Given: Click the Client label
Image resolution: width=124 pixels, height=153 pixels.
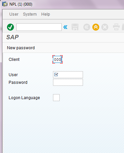Looking at the screenshot, I should [x=14, y=60].
